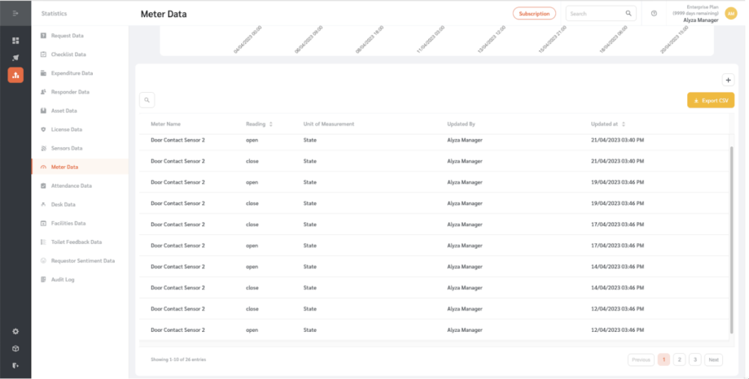Click the Toilet Feedback Data icon
The image size is (749, 379).
43,242
